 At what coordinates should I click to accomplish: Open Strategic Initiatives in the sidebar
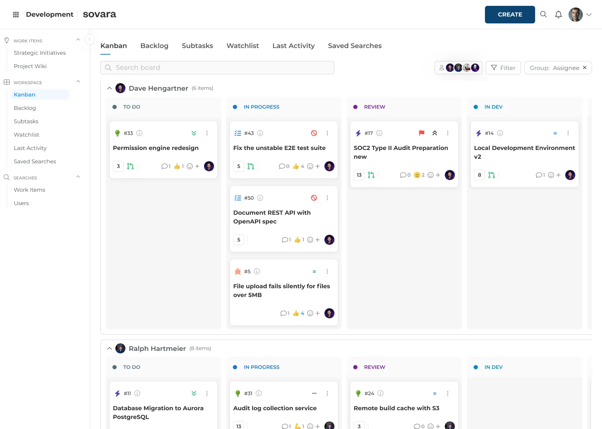pos(40,53)
